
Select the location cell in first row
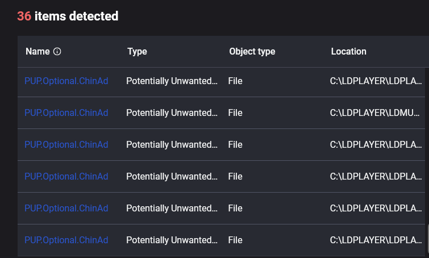376,81
